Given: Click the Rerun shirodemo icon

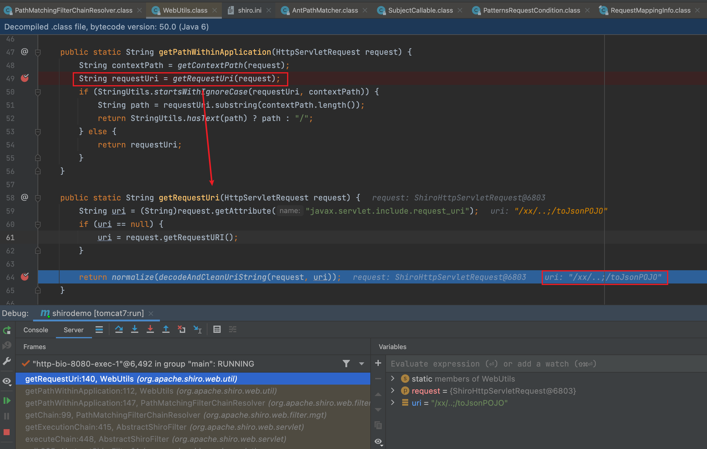Looking at the screenshot, I should point(7,330).
